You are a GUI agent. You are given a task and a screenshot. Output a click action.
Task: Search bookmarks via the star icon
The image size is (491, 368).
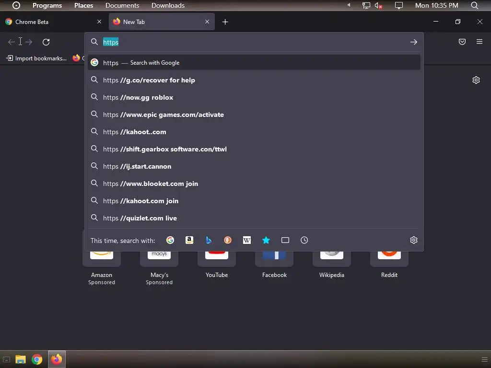point(266,240)
